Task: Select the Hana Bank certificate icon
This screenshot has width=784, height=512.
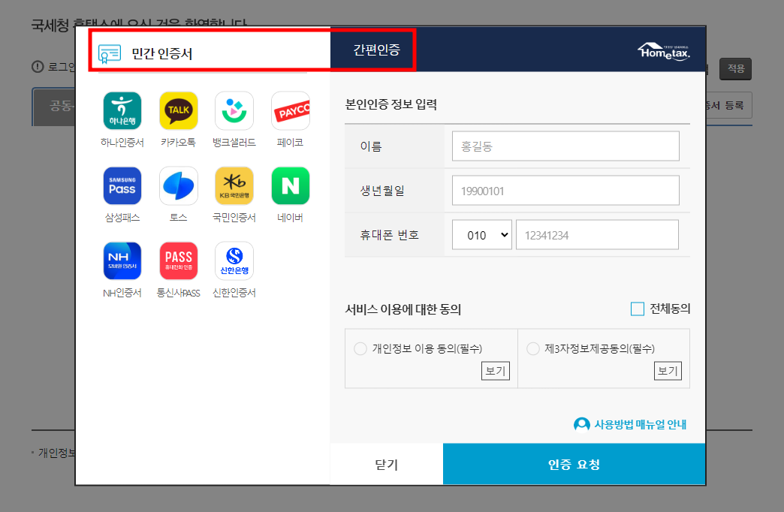Action: (x=122, y=110)
